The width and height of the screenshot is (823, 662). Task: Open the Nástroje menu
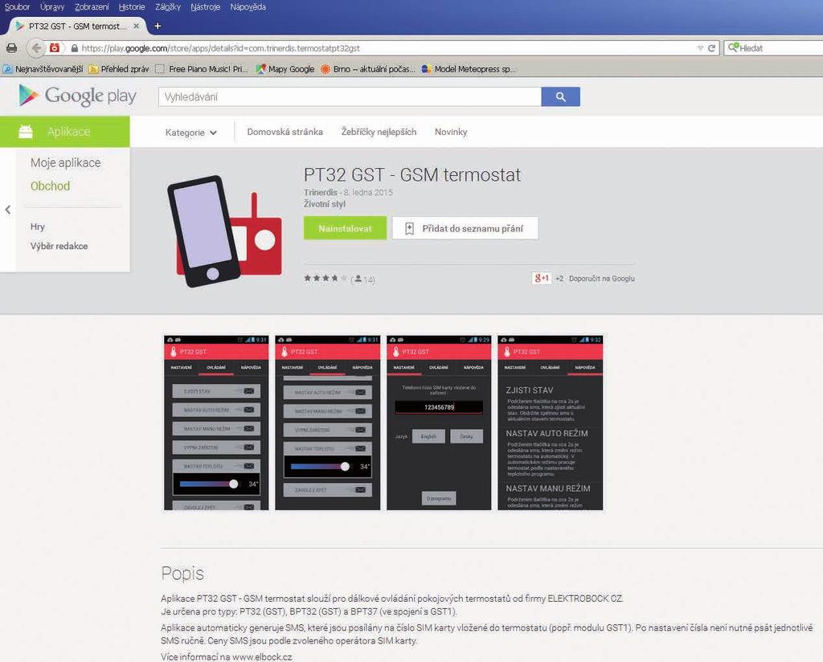[205, 6]
